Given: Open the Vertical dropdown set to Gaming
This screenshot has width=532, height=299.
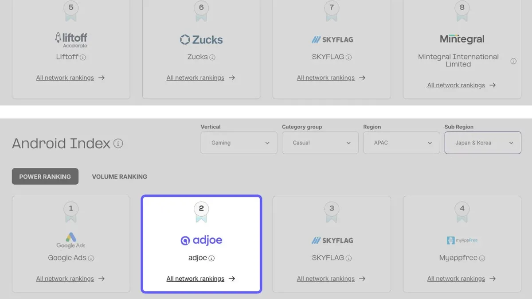Looking at the screenshot, I should (235, 143).
